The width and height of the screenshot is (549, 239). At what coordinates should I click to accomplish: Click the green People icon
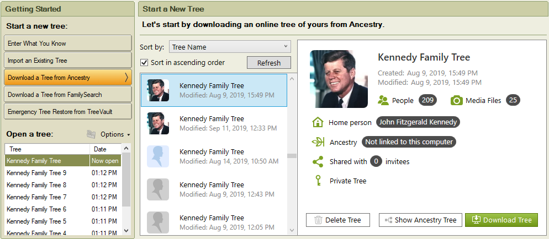(x=383, y=100)
